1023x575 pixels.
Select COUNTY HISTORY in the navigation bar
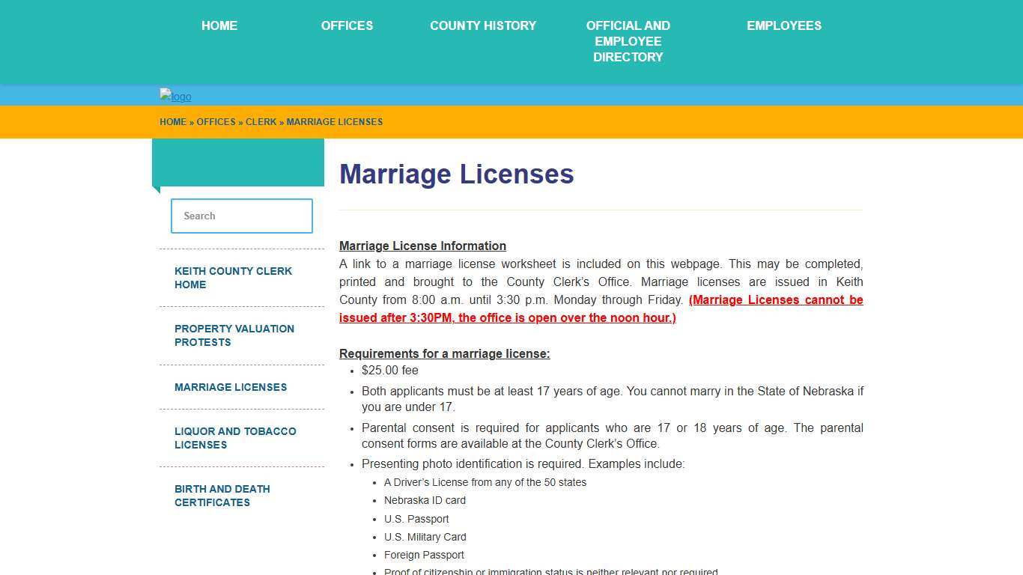483,25
